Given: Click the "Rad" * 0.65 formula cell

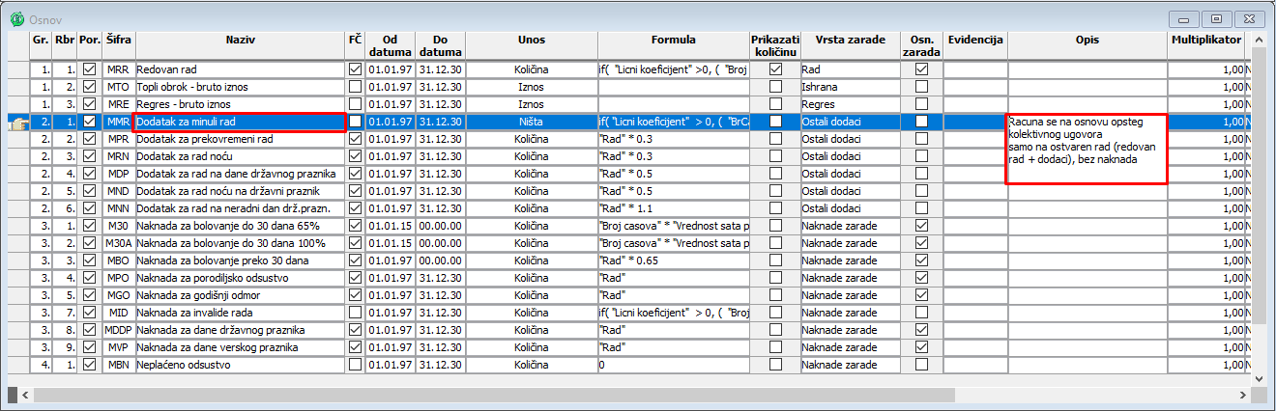Looking at the screenshot, I should 674,260.
